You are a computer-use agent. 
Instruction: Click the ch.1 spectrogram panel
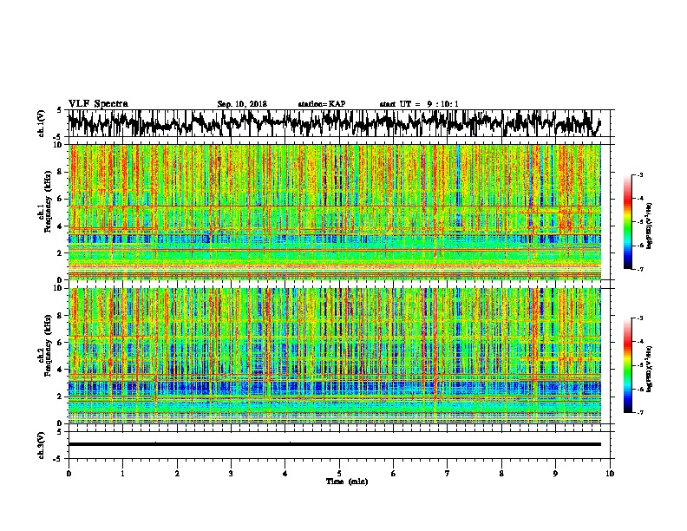point(334,212)
